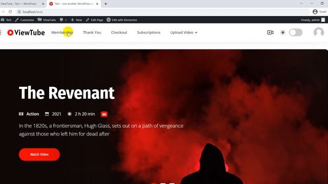Open the Test site dashboard link

point(6,20)
